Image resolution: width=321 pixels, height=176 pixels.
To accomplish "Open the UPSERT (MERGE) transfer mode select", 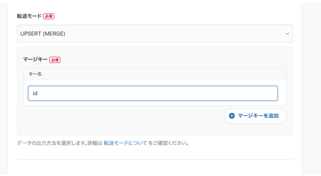I will 155,33.
